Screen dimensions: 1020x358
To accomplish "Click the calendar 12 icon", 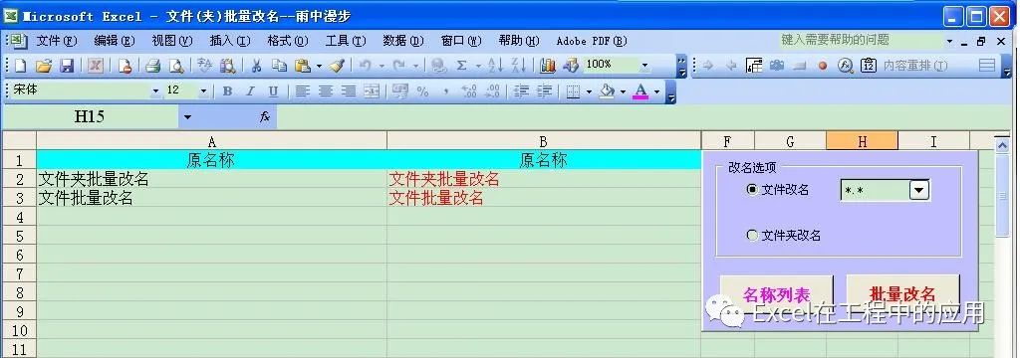I will (x=869, y=66).
